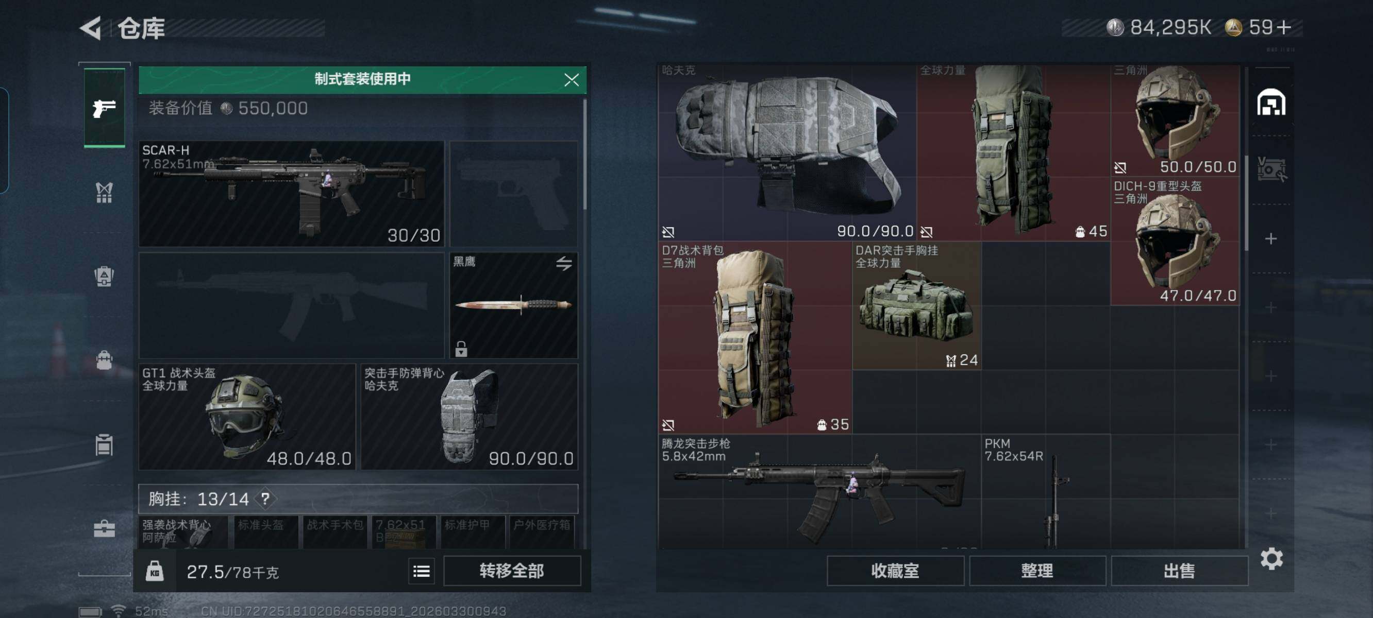The height and width of the screenshot is (618, 1373).
Task: Open the backpack category icon in sidebar
Action: tap(104, 360)
